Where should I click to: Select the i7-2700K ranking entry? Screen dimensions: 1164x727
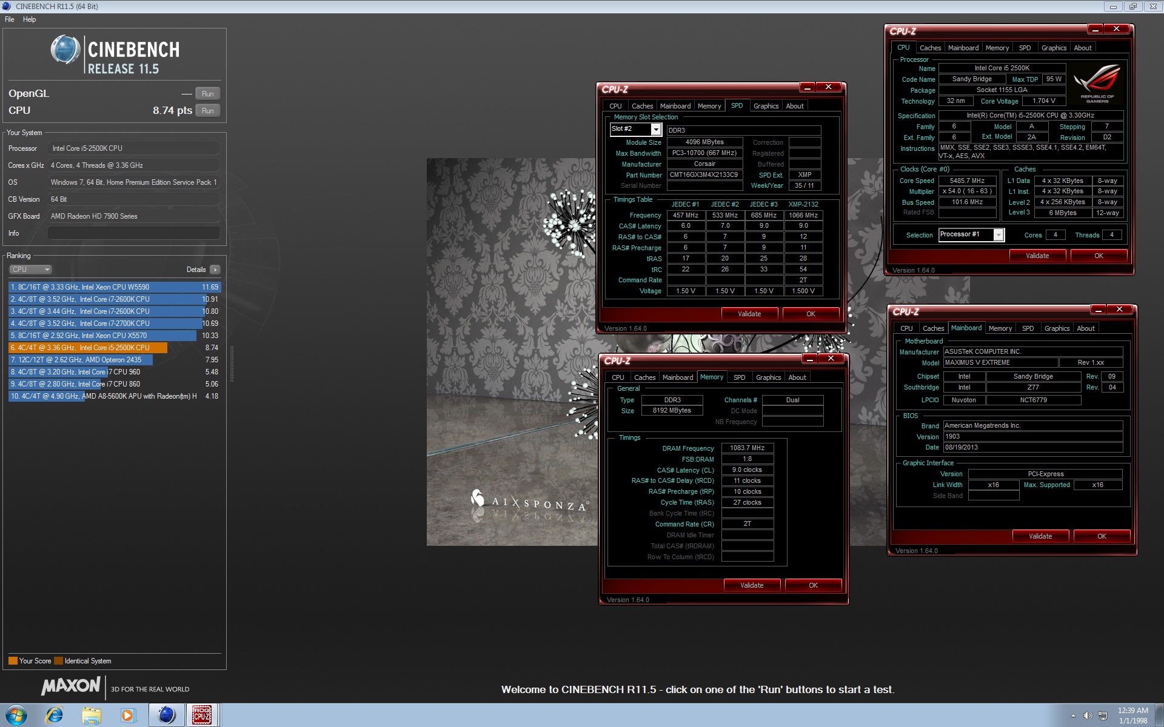[114, 324]
